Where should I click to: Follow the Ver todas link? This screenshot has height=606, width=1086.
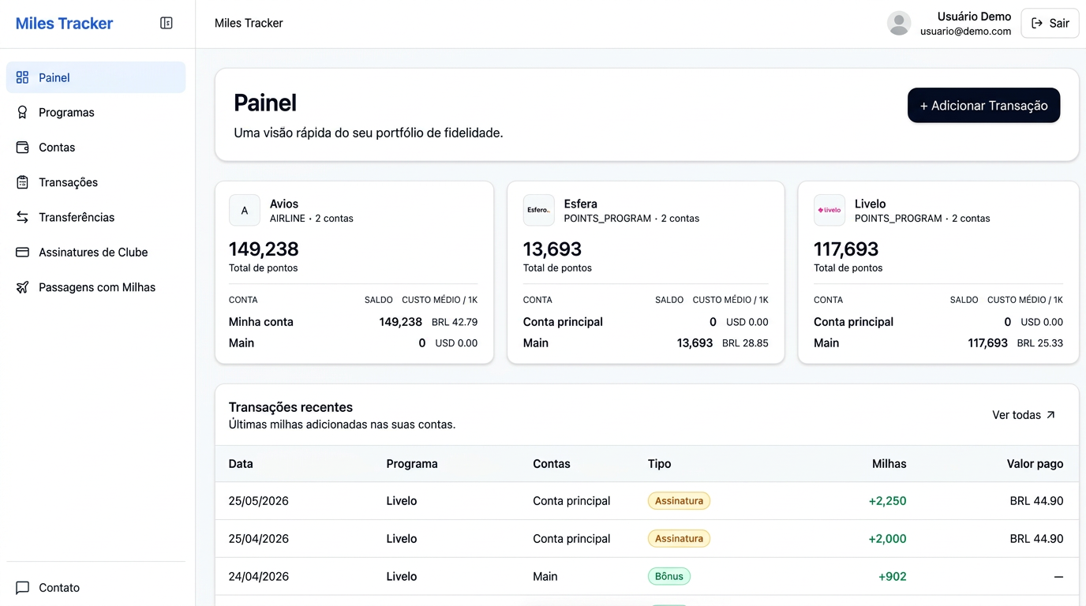(x=1024, y=415)
